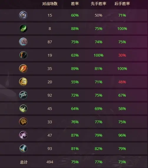Select the Rogue daggers class icon
Screen dimensions: 148x168
point(23,109)
